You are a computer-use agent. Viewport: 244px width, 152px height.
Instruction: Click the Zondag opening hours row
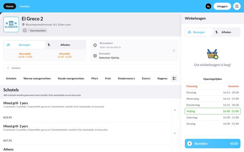(x=212, y=124)
